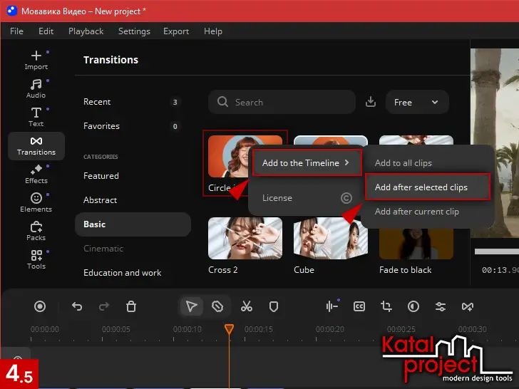The image size is (519, 389).
Task: Open the Export menu
Action: coord(176,31)
